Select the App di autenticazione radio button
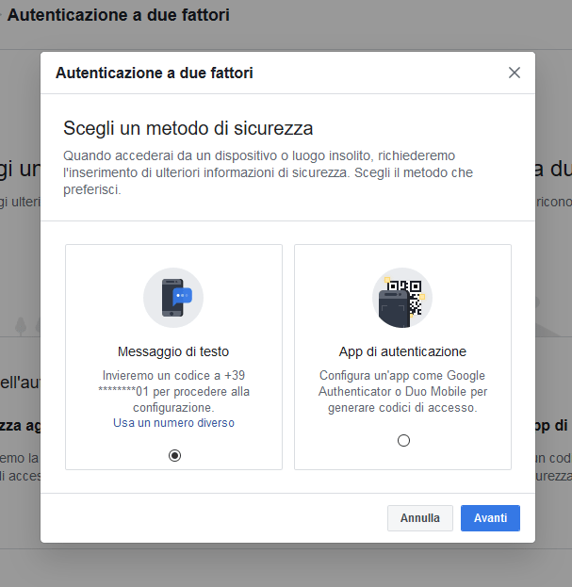This screenshot has width=572, height=587. point(403,440)
